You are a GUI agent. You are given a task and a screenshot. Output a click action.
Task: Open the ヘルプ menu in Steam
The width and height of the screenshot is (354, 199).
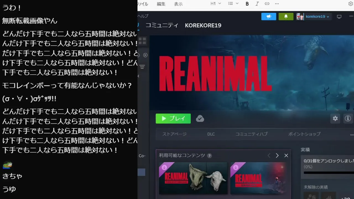(143, 16)
